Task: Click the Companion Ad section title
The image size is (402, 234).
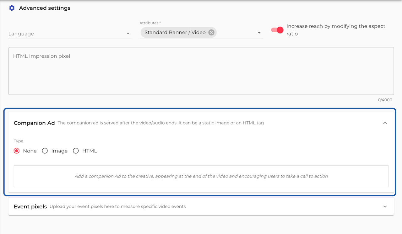Action: coord(34,123)
